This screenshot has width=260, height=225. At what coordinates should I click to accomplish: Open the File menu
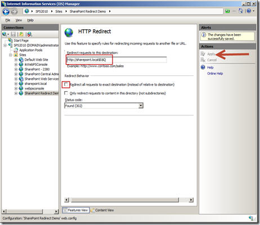tap(8, 20)
